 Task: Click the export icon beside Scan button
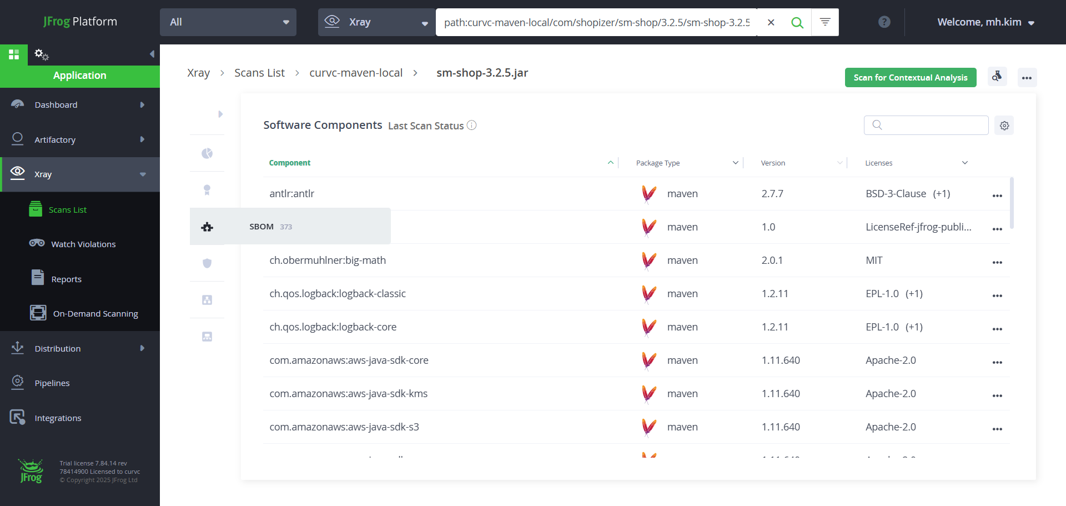coord(997,77)
